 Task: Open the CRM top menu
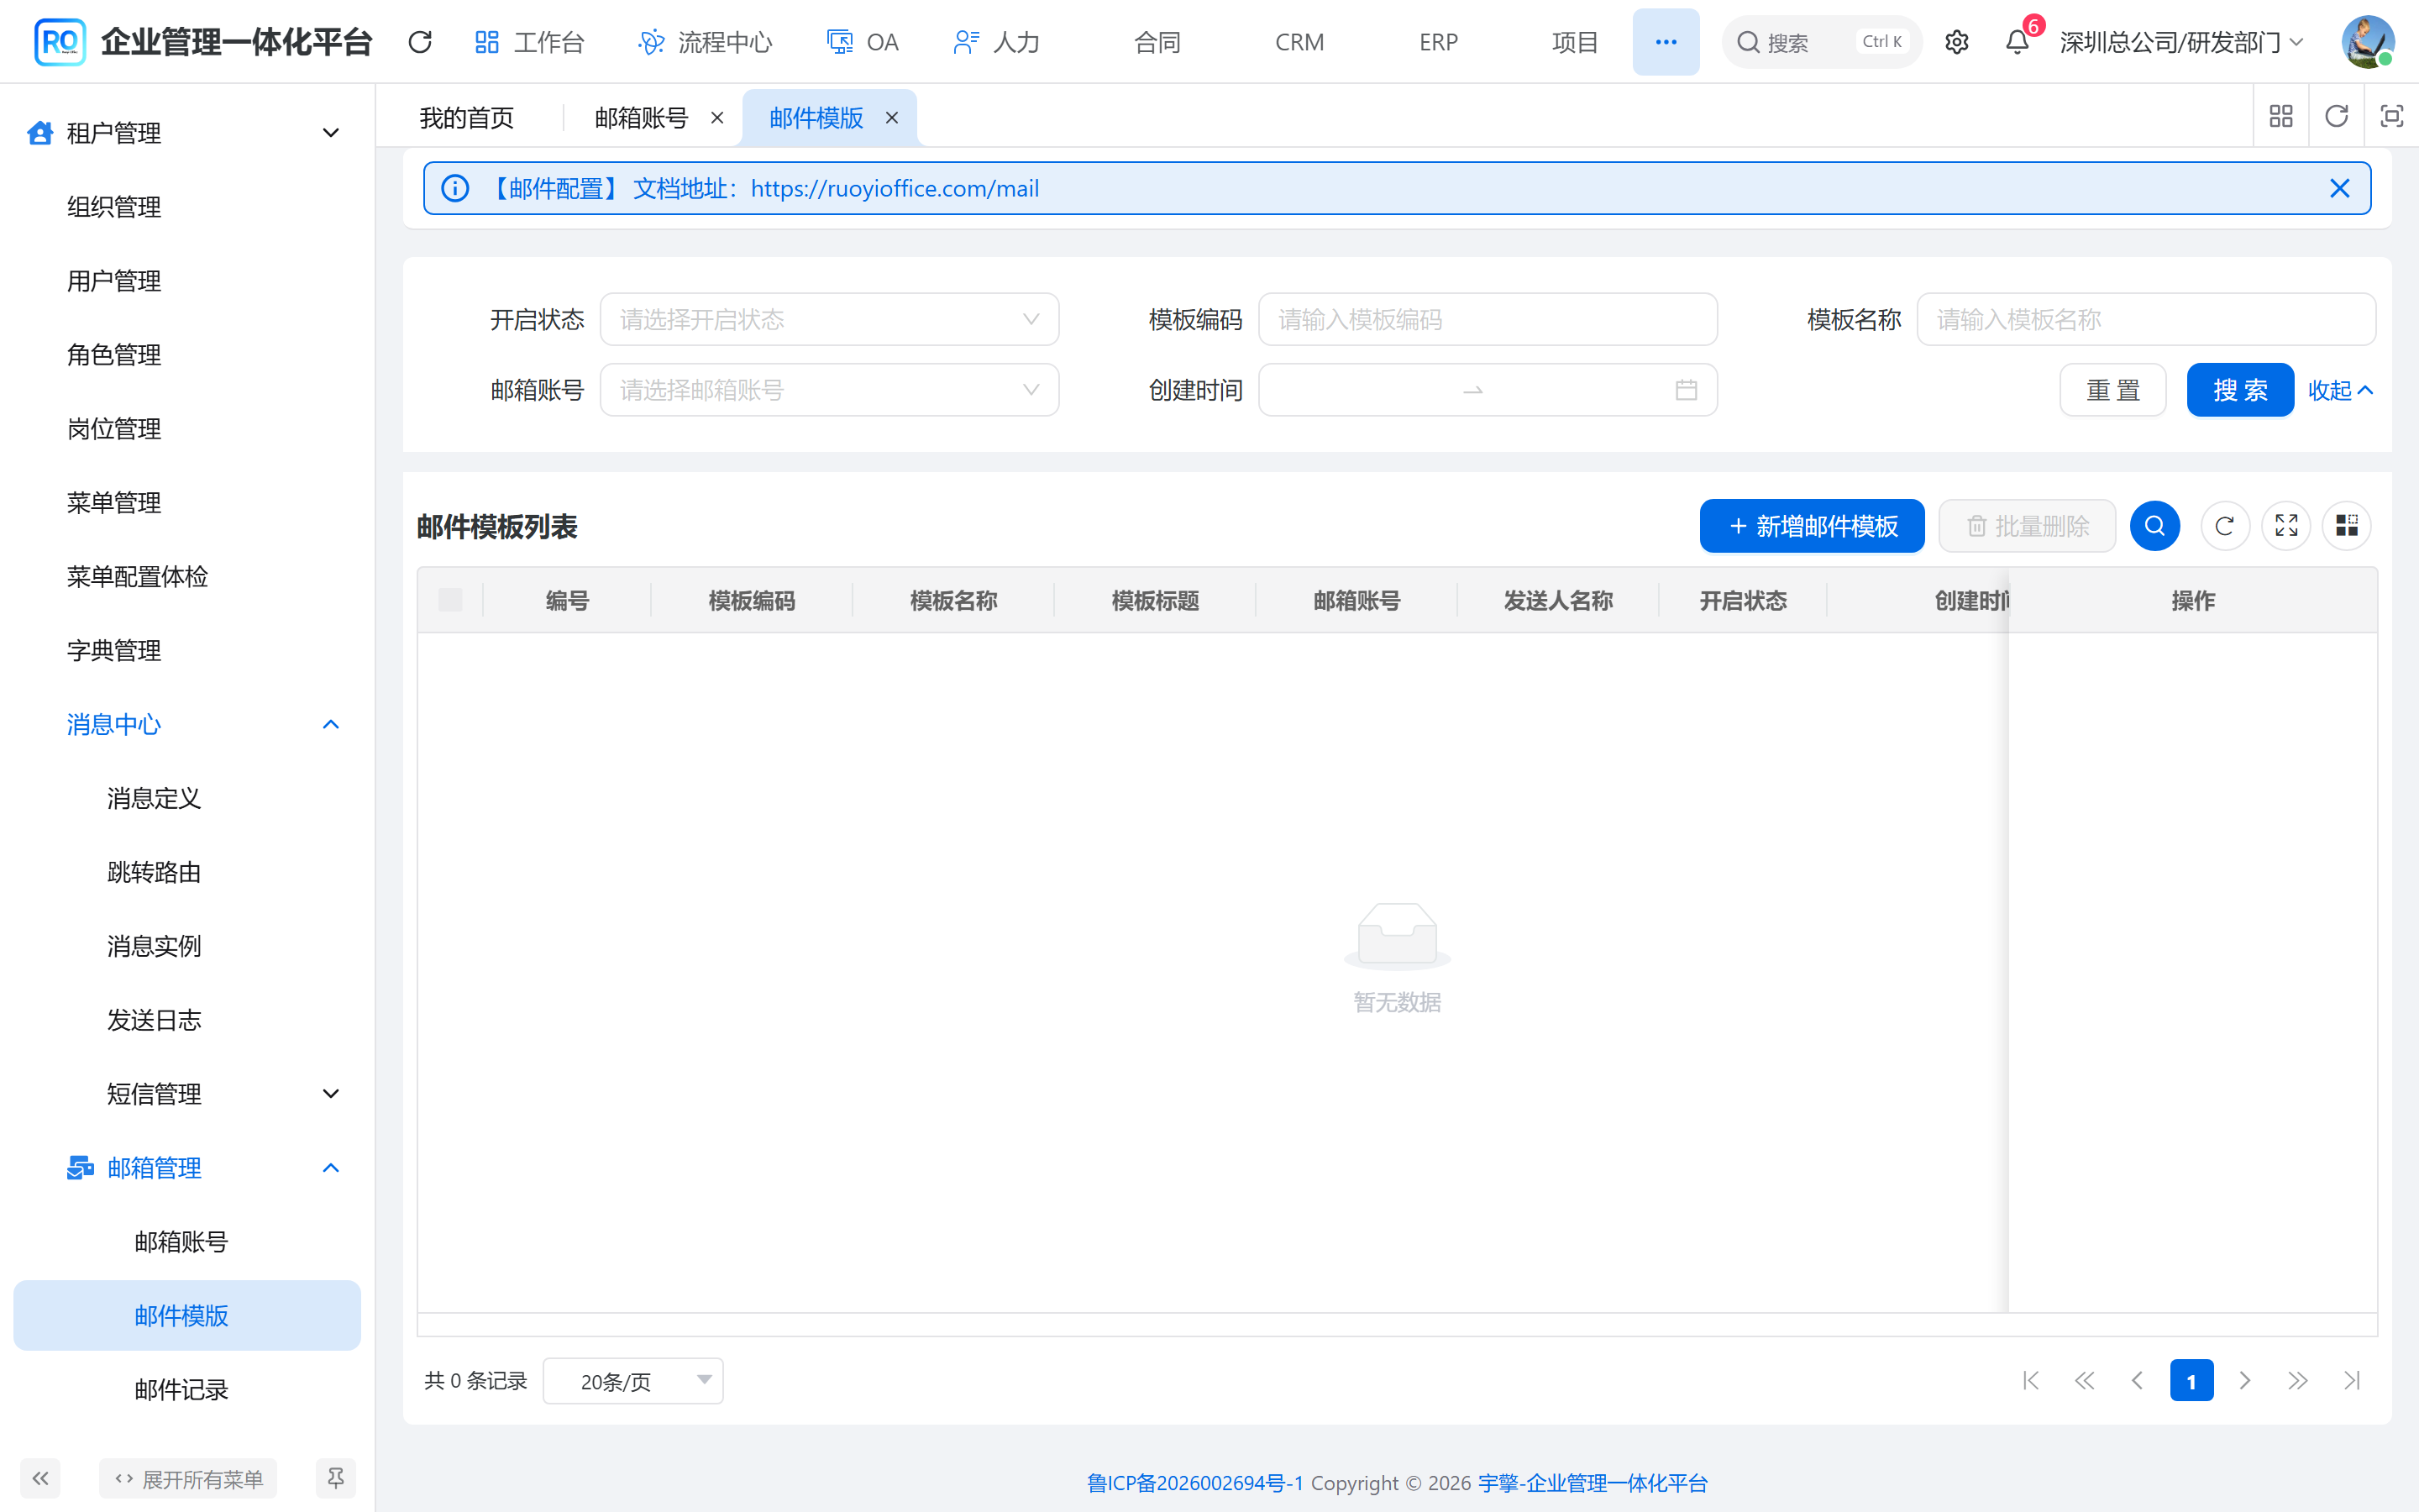1299,42
